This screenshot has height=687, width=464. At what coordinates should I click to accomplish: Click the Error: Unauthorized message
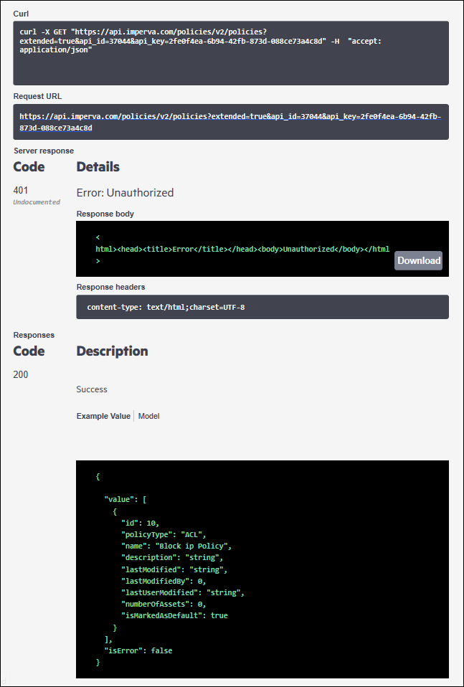tap(125, 193)
